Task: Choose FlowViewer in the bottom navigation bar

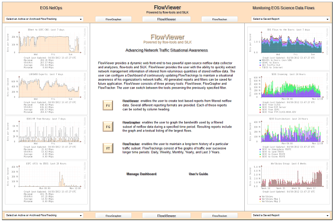Action: [166, 216]
